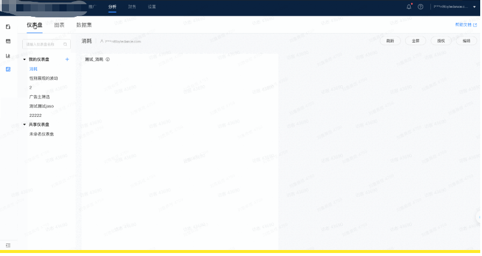Open the 财务 top menu
The height and width of the screenshot is (256, 482).
click(132, 7)
